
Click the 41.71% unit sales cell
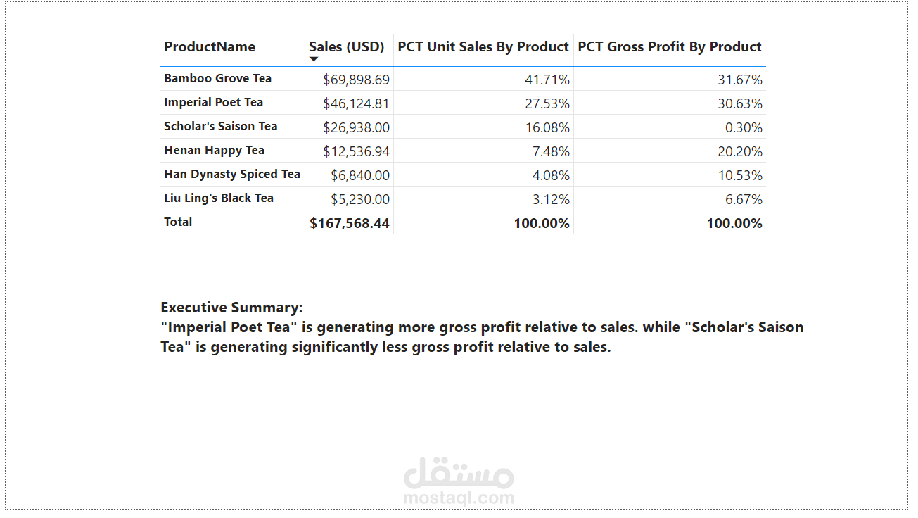pos(547,80)
